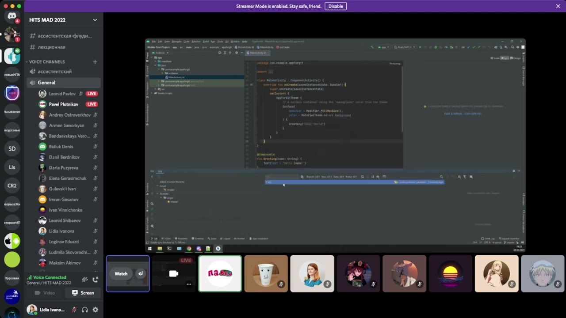
Task: Click Leonid Pavlov's LIVE badge
Action: point(92,94)
